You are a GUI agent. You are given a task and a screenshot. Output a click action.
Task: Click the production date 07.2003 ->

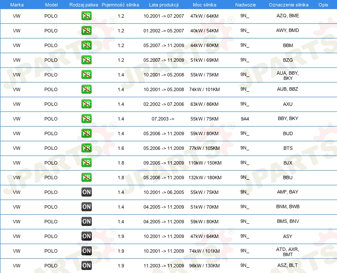coord(163,119)
